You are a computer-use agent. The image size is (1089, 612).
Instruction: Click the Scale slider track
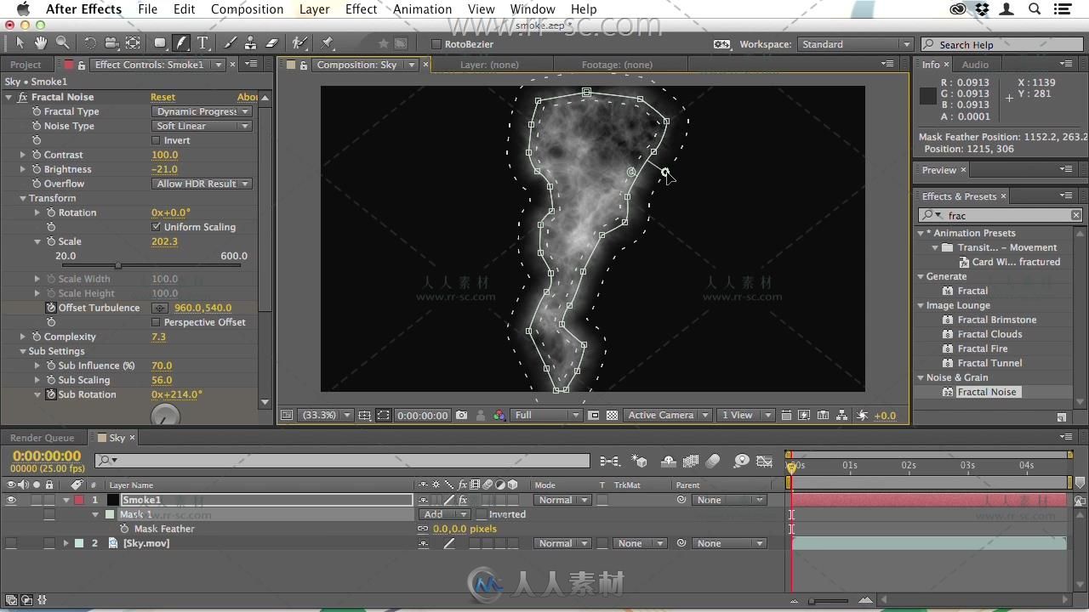[151, 265]
